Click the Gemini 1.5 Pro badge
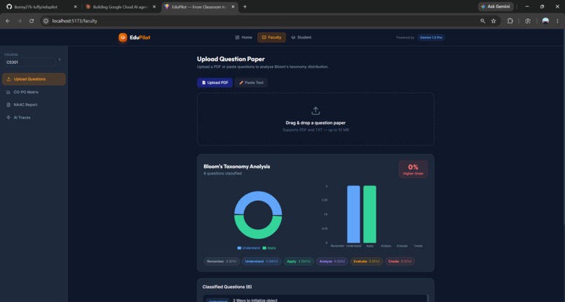565x302 pixels. [431, 37]
